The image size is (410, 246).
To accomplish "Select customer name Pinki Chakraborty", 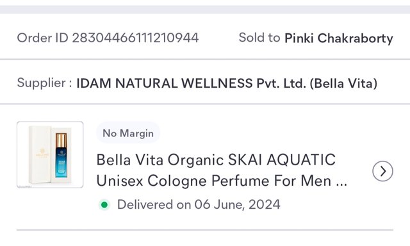I will (339, 38).
